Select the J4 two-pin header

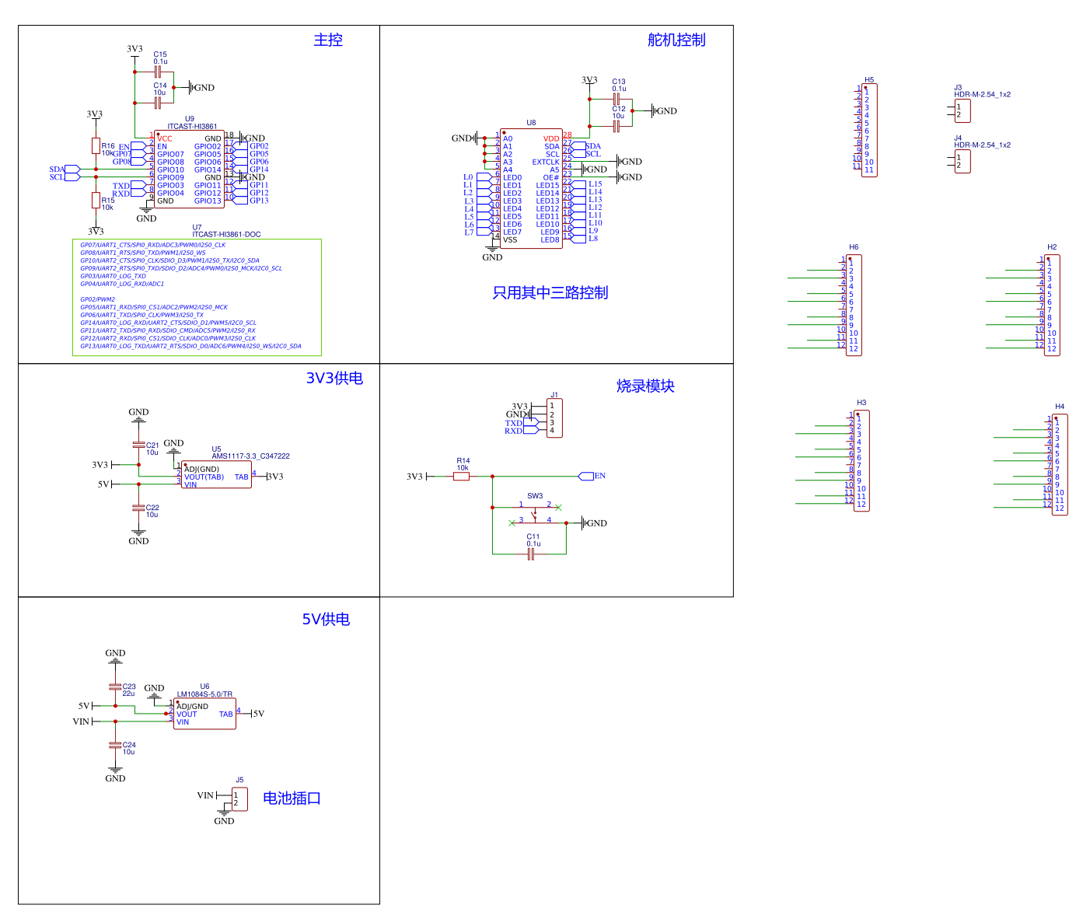coord(962,161)
